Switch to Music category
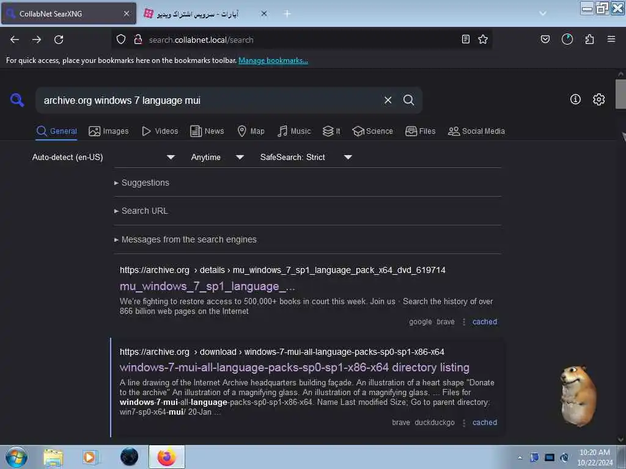This screenshot has height=469, width=626. point(294,131)
